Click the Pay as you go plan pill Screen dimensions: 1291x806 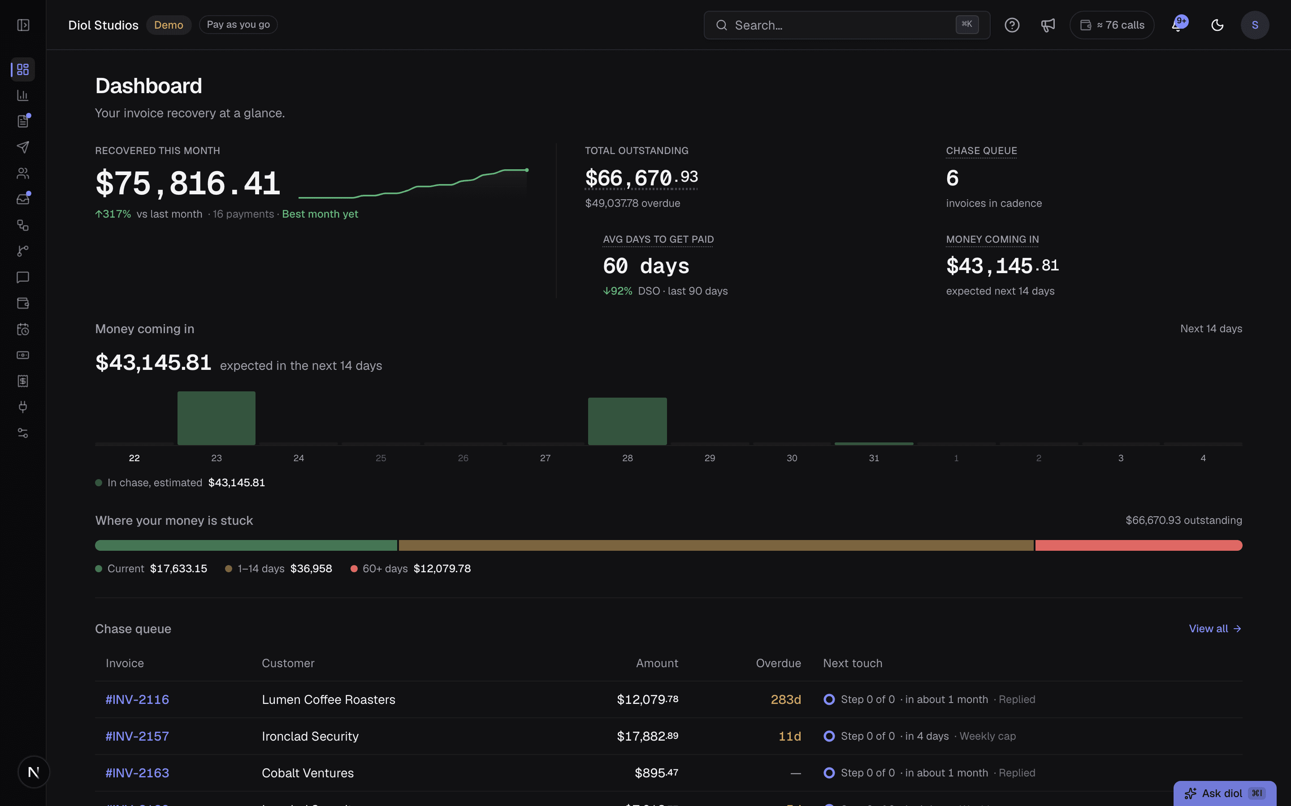coord(238,25)
